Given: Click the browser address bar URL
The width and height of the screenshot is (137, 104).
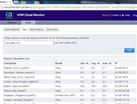Looking at the screenshot, I should [x=70, y=7].
